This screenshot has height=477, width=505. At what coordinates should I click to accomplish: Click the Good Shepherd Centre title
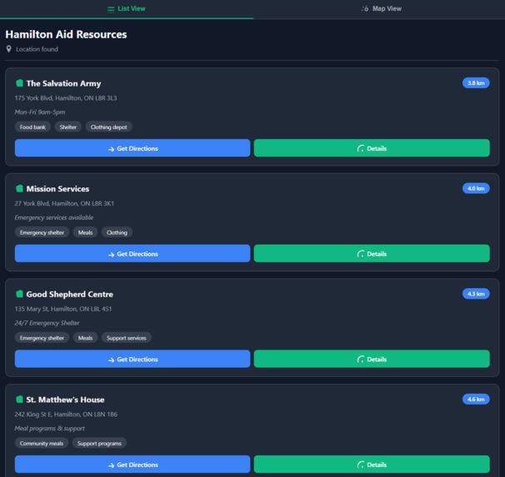(x=69, y=295)
